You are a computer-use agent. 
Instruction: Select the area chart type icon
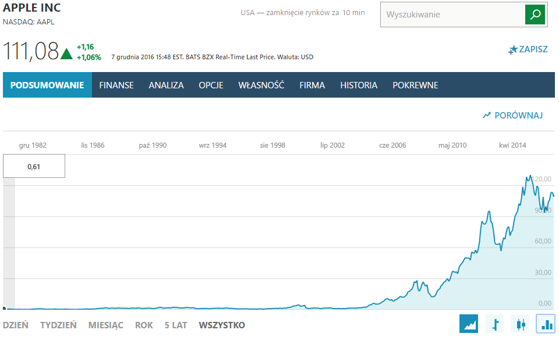[468, 324]
